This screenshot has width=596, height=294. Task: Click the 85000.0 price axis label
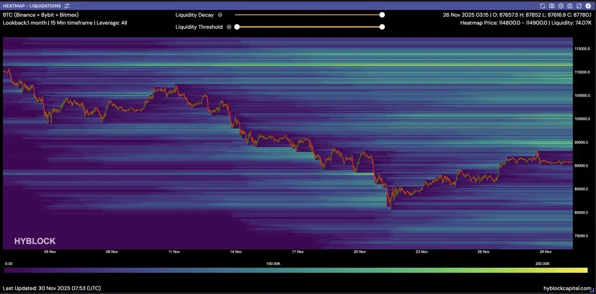(582, 189)
